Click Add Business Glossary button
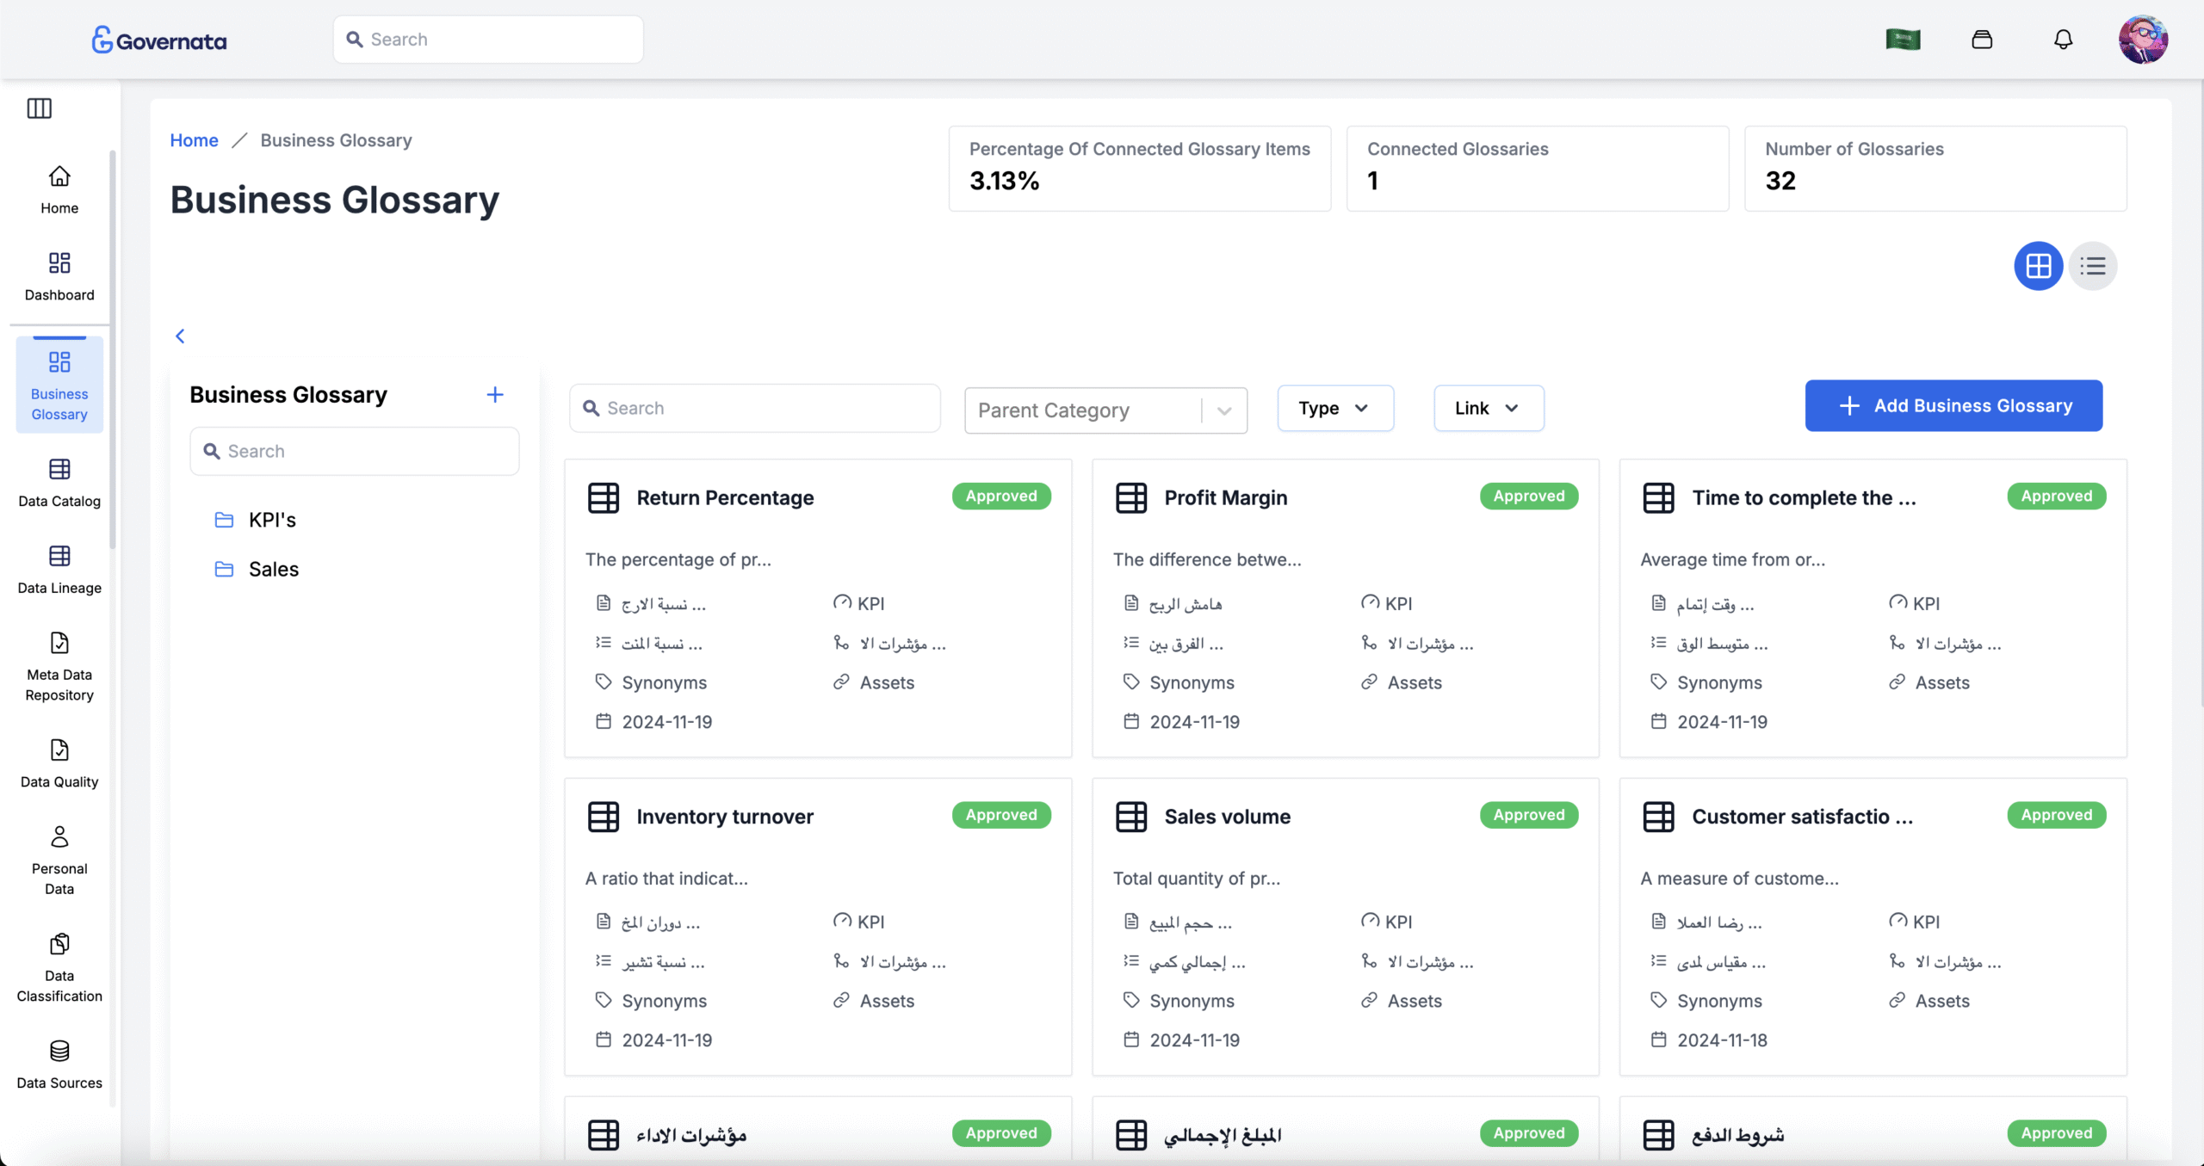 click(1953, 405)
